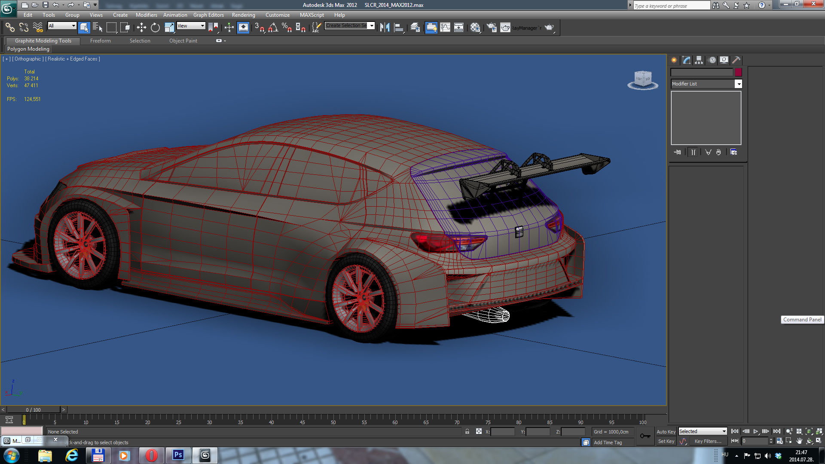Click the Select by Name icon

point(98,28)
